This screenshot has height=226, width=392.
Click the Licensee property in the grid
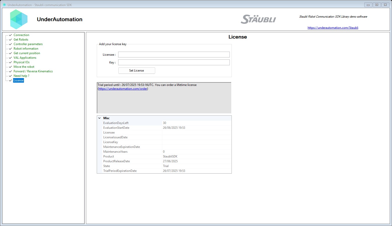click(x=164, y=133)
